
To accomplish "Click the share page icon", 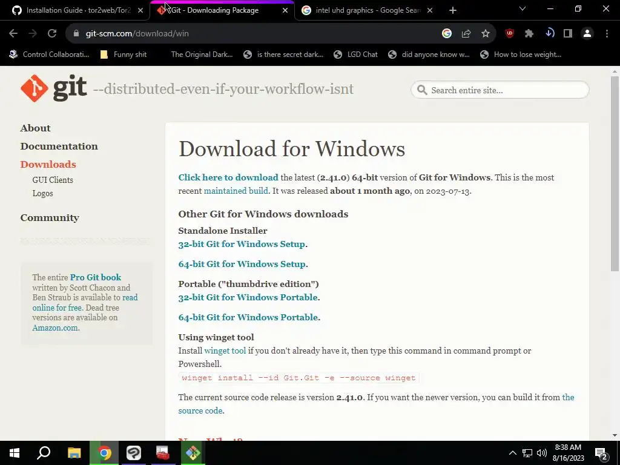I will pyautogui.click(x=466, y=34).
